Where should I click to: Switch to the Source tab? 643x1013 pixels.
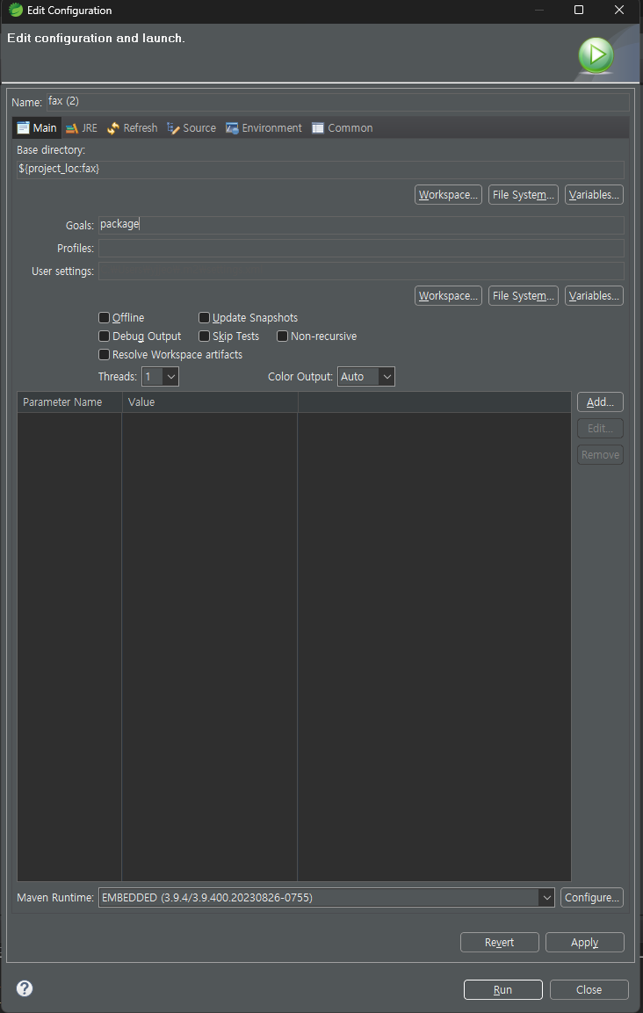(x=191, y=128)
